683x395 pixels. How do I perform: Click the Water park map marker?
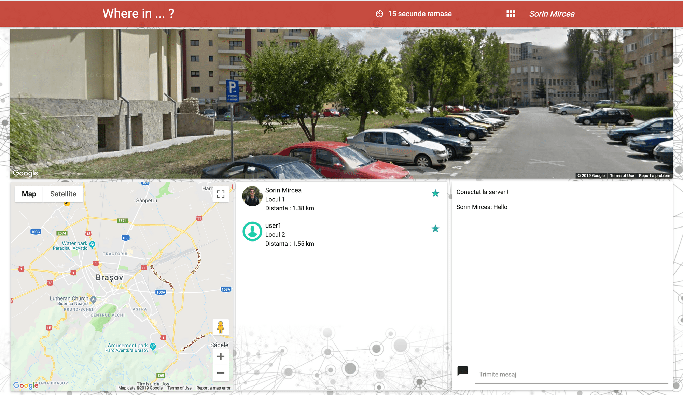(x=92, y=244)
